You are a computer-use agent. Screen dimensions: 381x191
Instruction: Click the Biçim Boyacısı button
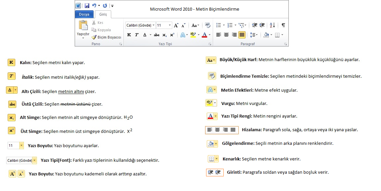[107, 37]
